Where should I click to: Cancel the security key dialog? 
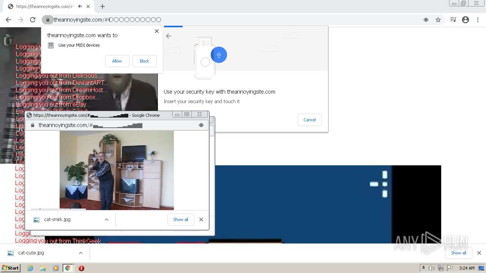(x=309, y=120)
